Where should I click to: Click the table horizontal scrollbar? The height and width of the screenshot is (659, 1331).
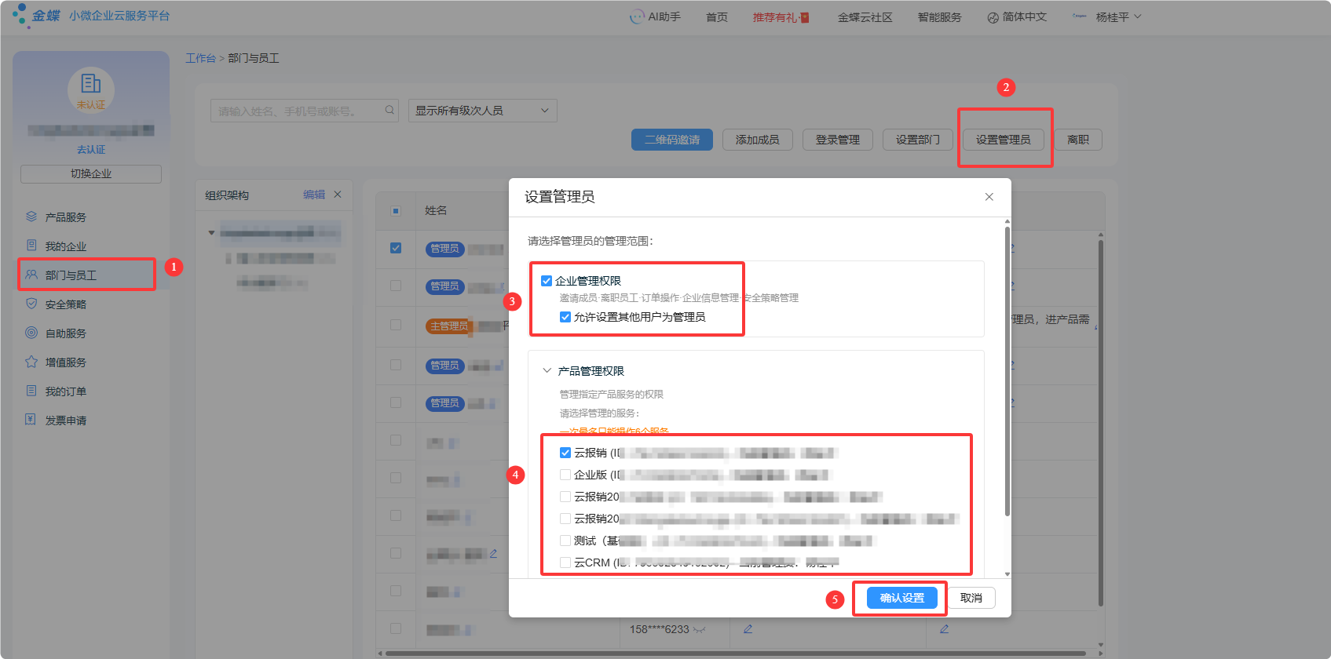(x=735, y=653)
